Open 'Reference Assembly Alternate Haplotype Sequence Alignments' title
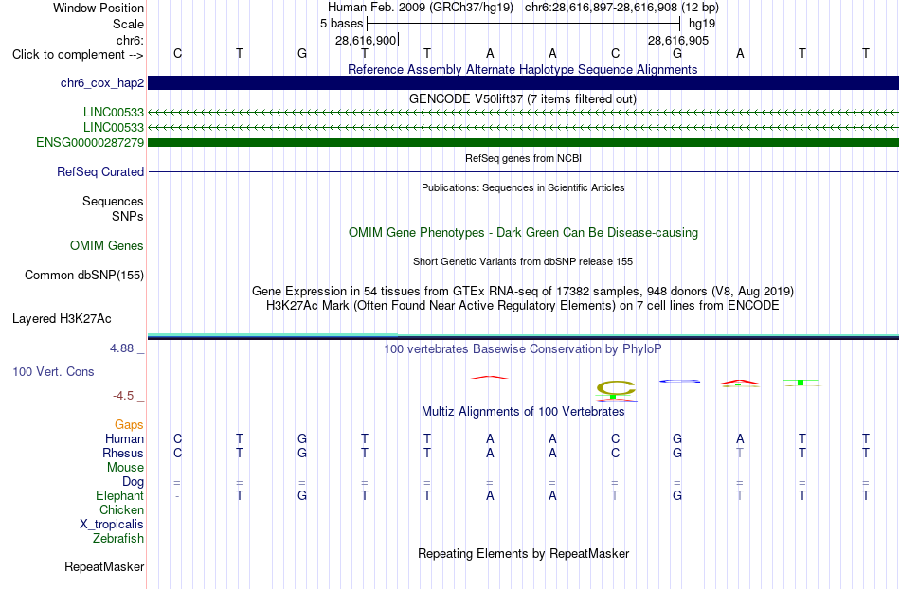Viewport: 900px width, 589px height. [523, 69]
